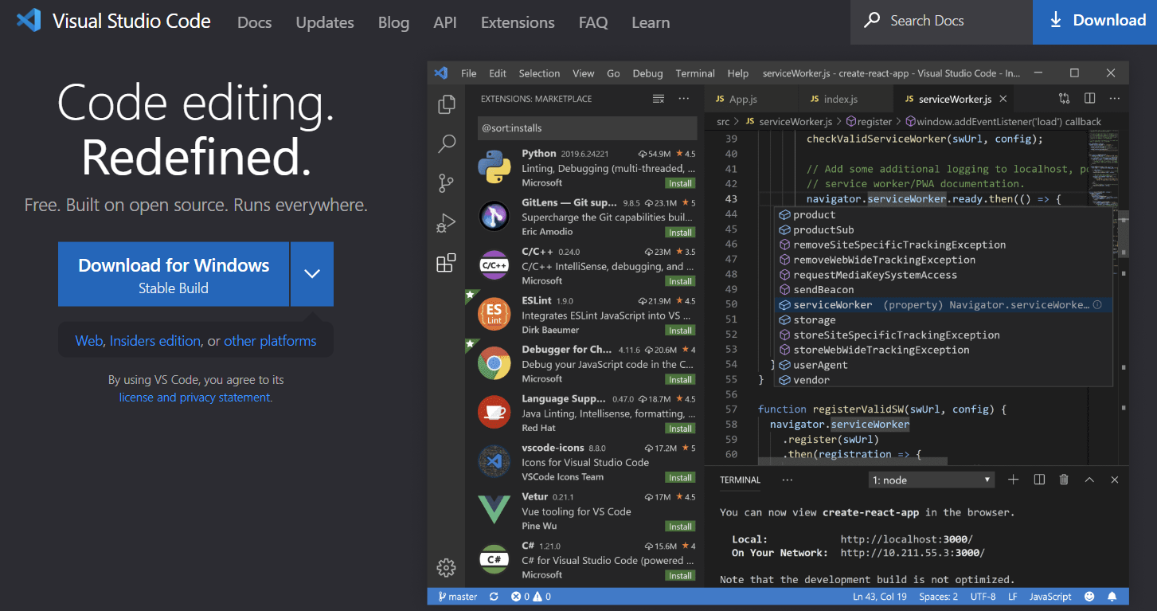1157x611 pixels.
Task: Click the Download button in header
Action: 1095,22
